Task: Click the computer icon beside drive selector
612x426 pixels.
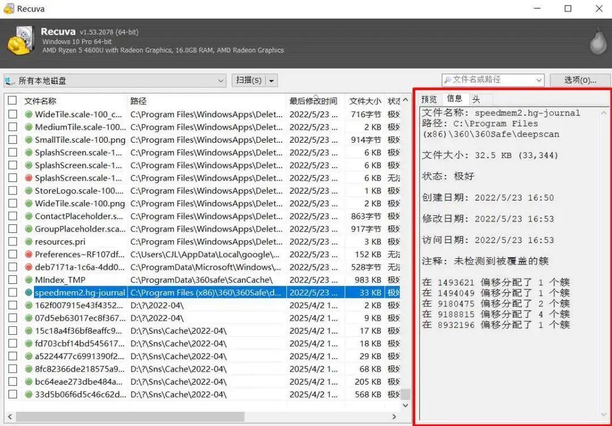Action: pyautogui.click(x=10, y=80)
